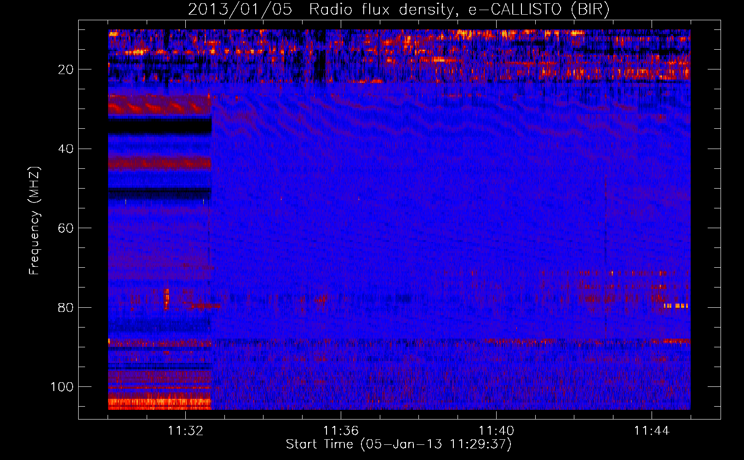
Task: Click the 40 frequency tick label
Action: point(66,149)
